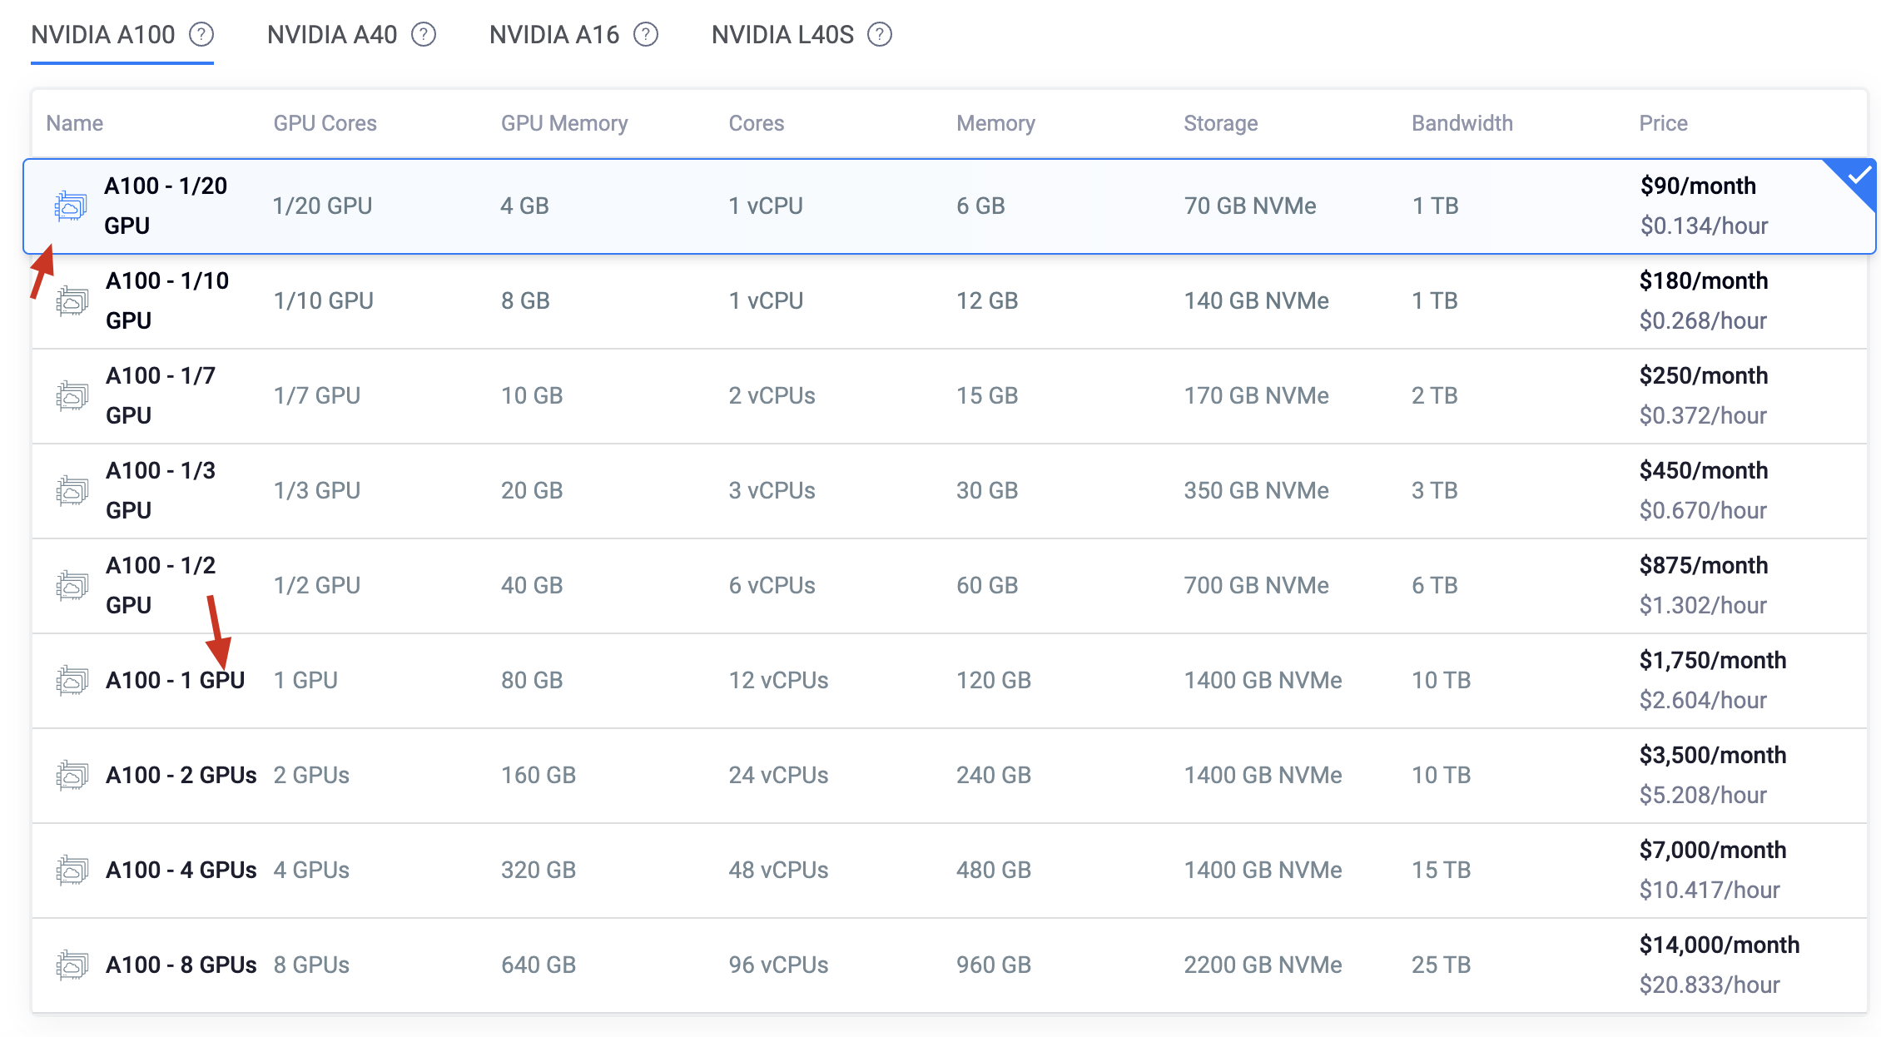Click the server icon in A100 - 1/7 GPU row
This screenshot has width=1881, height=1037.
pyautogui.click(x=72, y=395)
